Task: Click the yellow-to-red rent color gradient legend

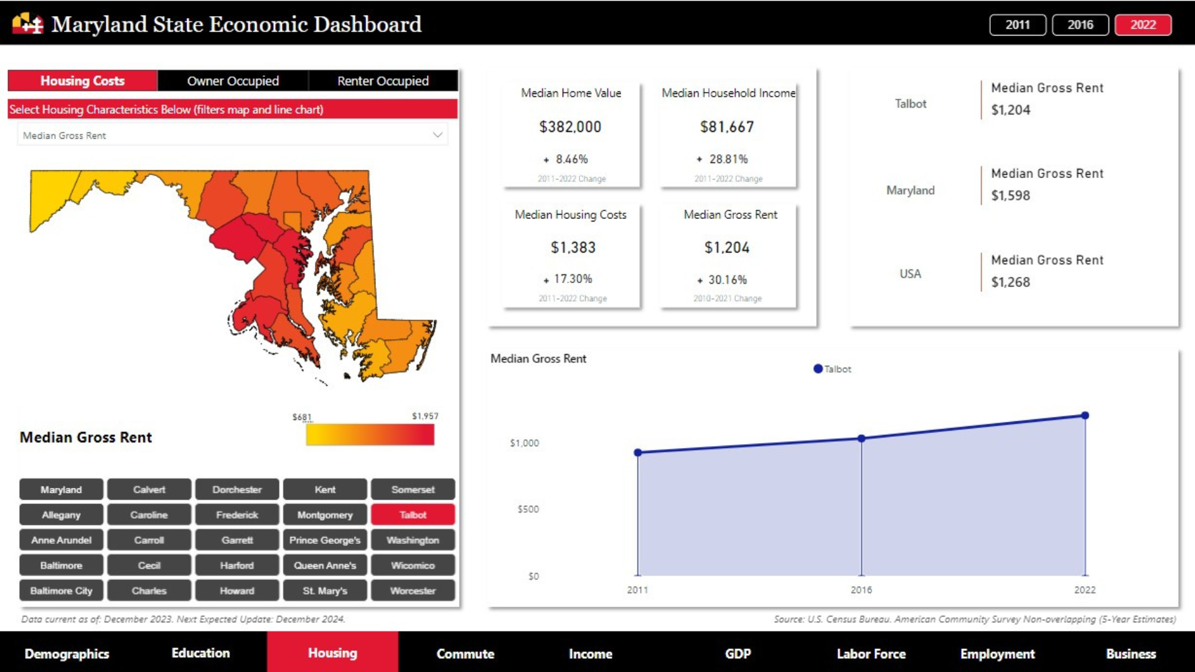Action: pyautogui.click(x=370, y=435)
